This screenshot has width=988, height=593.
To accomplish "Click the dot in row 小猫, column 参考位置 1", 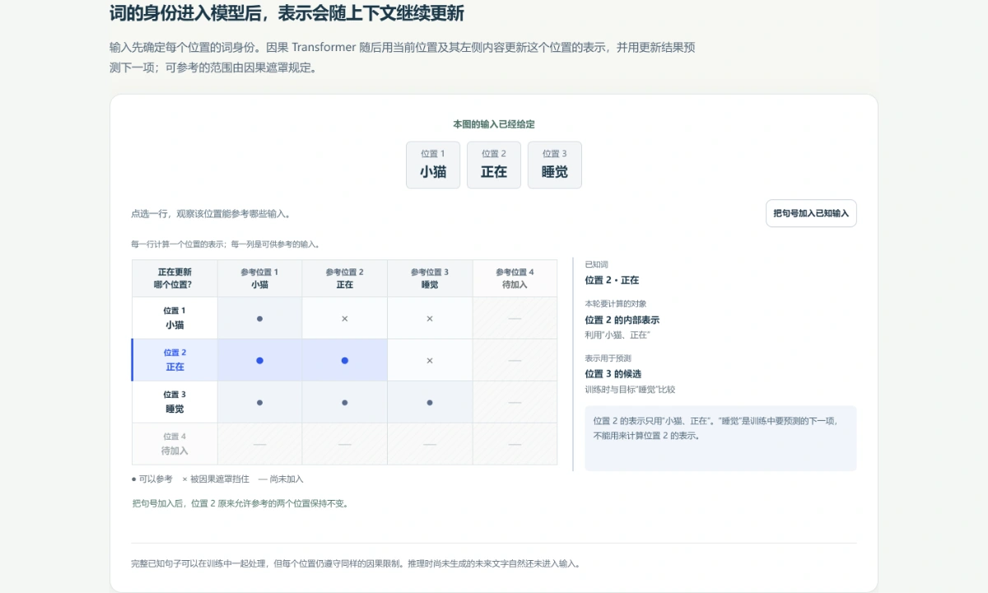I will (259, 319).
